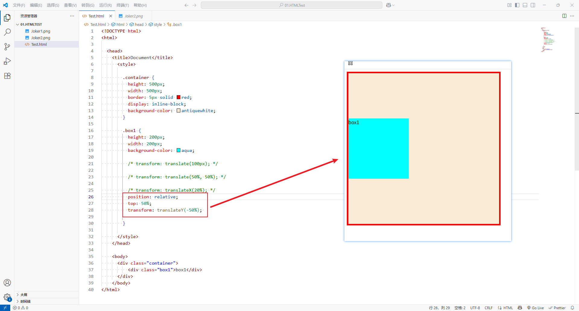Expand the 时间线 timeline section
Viewport: 579px width, 311px height.
[46, 301]
